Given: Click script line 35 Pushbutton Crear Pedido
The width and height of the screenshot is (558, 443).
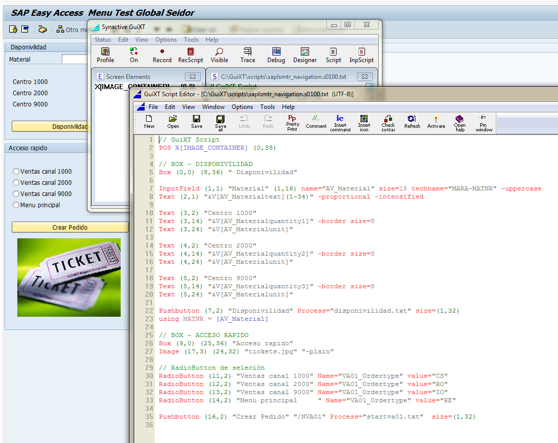Looking at the screenshot, I should coord(317,417).
